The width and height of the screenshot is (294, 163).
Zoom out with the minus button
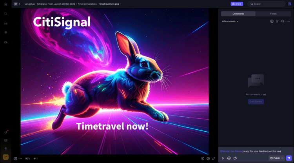(x=21, y=159)
